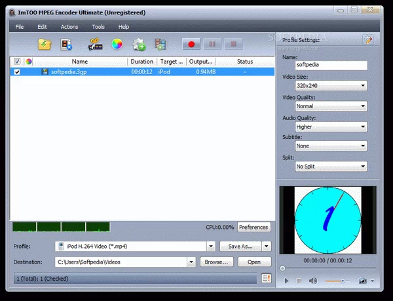The width and height of the screenshot is (393, 301).
Task: Click the clock preview thumbnail
Action: [328, 220]
